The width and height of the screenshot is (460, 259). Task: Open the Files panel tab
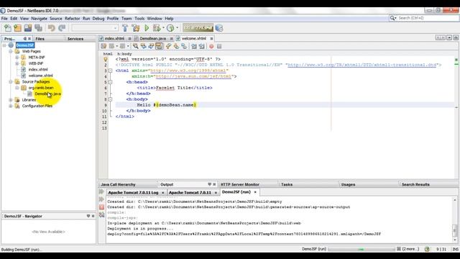pyautogui.click(x=40, y=39)
